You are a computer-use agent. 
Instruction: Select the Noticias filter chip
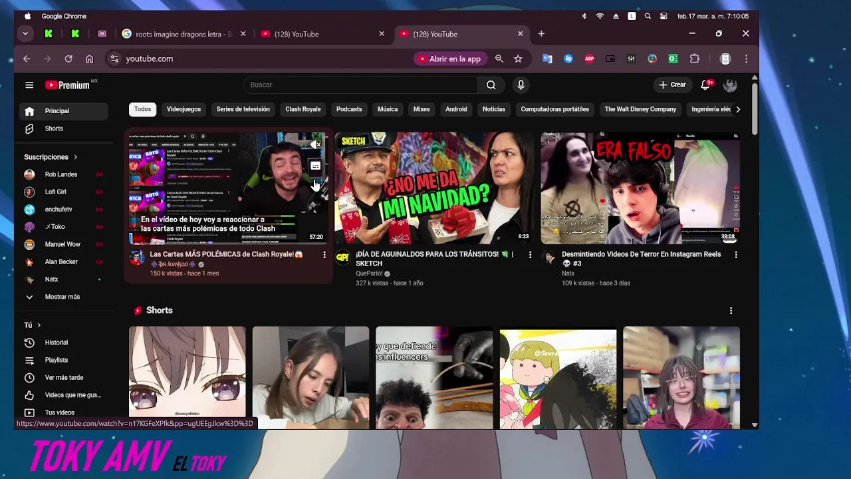(x=494, y=109)
